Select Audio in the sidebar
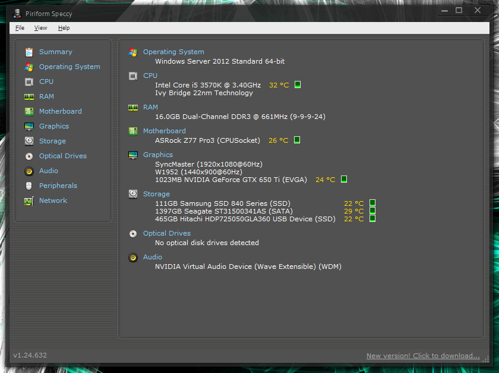The image size is (499, 373). click(x=49, y=171)
